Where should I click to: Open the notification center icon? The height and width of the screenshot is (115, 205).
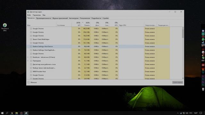201,113
